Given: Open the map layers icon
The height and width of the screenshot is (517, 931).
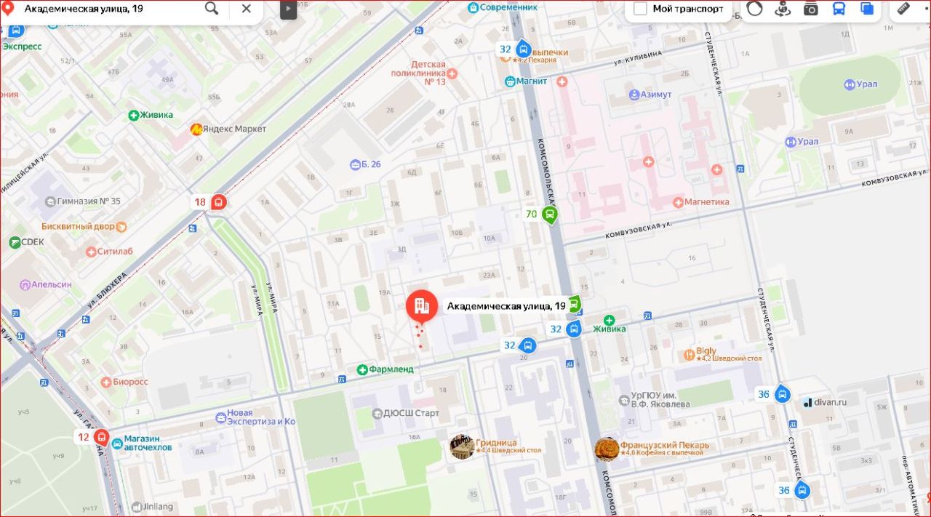Looking at the screenshot, I should [867, 9].
